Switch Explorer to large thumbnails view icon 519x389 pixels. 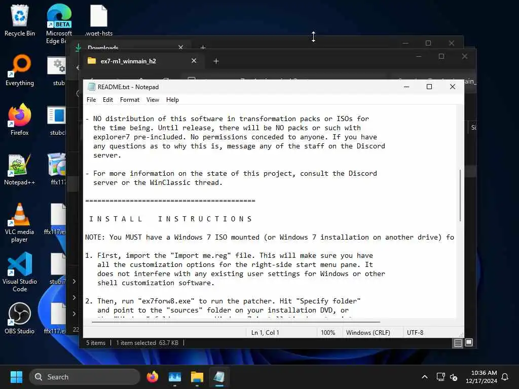(469, 343)
